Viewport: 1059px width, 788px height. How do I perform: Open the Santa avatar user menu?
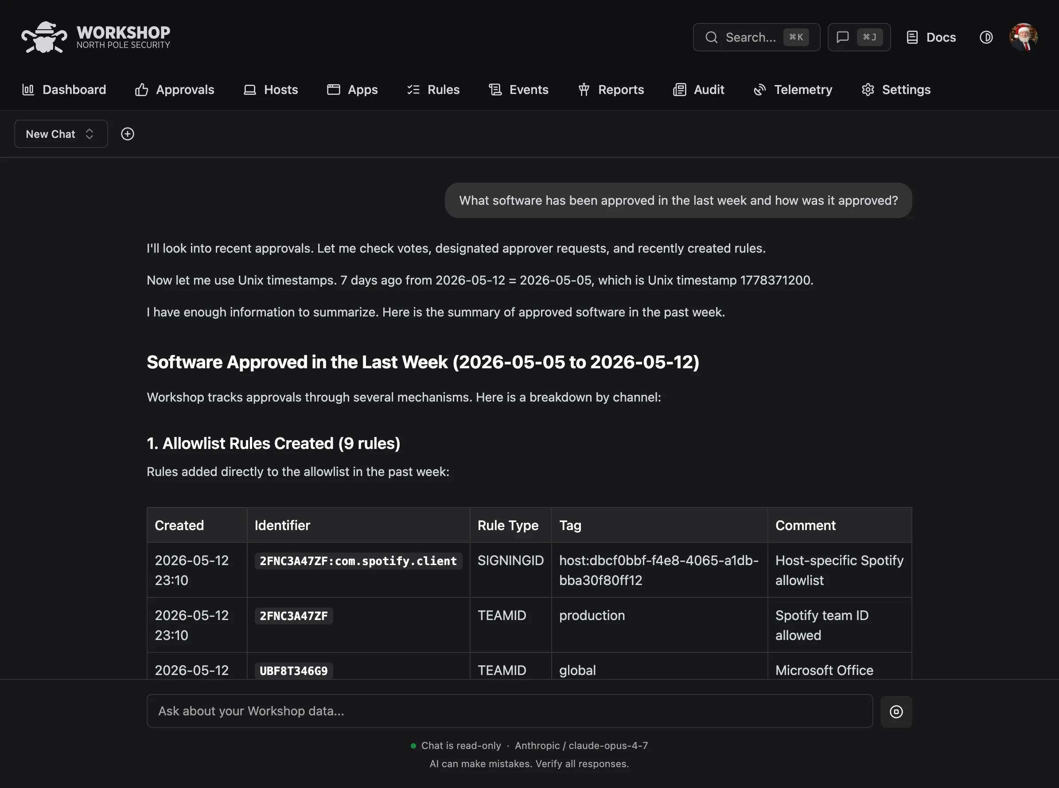(1023, 37)
